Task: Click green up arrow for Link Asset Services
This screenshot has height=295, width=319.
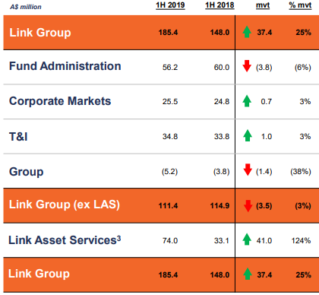Action: click(x=247, y=239)
